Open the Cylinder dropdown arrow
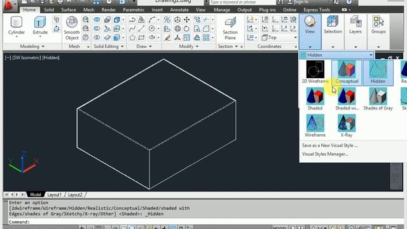Viewport: 407px width, 229px height. coord(17,37)
